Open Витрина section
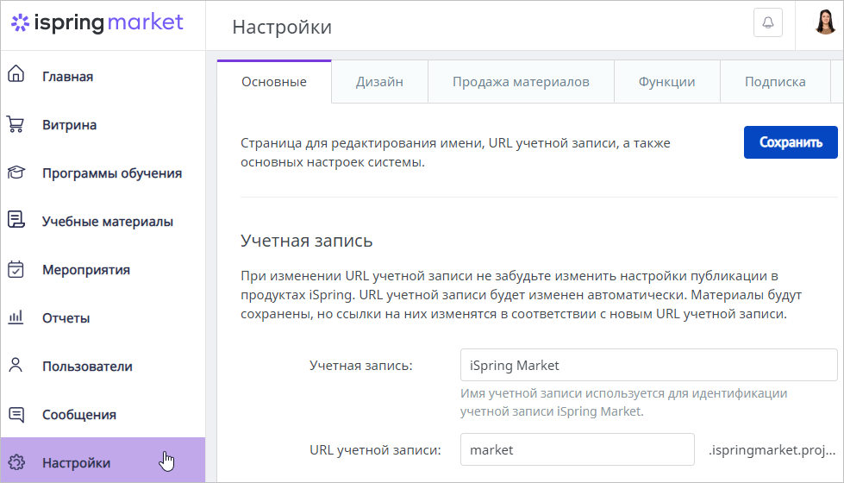 pyautogui.click(x=70, y=125)
